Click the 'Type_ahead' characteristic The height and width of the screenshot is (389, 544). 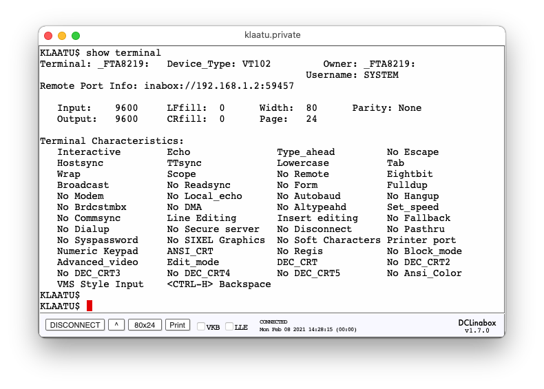pyautogui.click(x=306, y=152)
